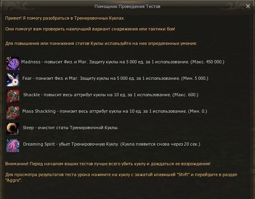This screenshot has height=199, width=255.
Task: Click the Sleep description text
Action: pyautogui.click(x=70, y=128)
